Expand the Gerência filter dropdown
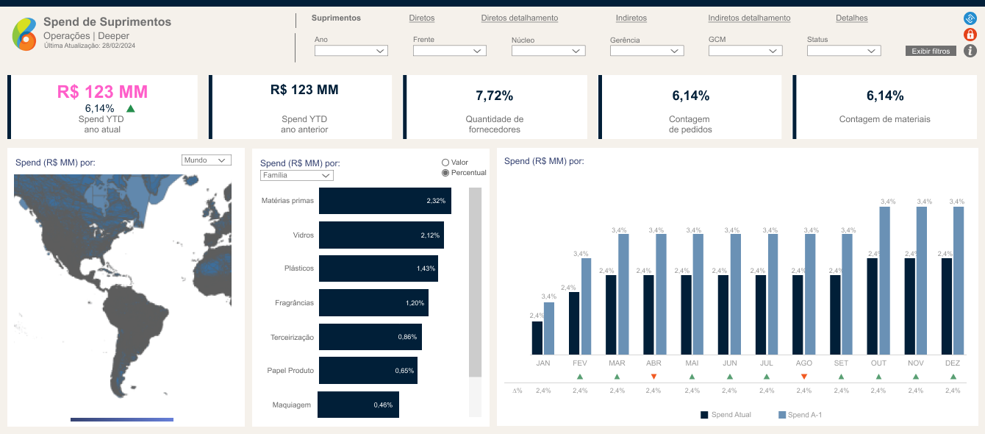Screen dimensions: 985x434 tap(646, 51)
